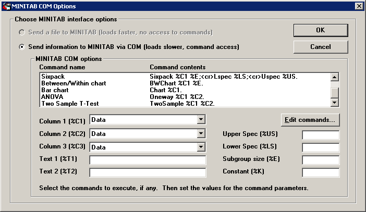366x212 pixels.
Task: Click the MINITAB title bar icon
Action: click(5, 6)
